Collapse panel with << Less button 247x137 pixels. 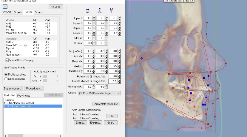coord(56,7)
